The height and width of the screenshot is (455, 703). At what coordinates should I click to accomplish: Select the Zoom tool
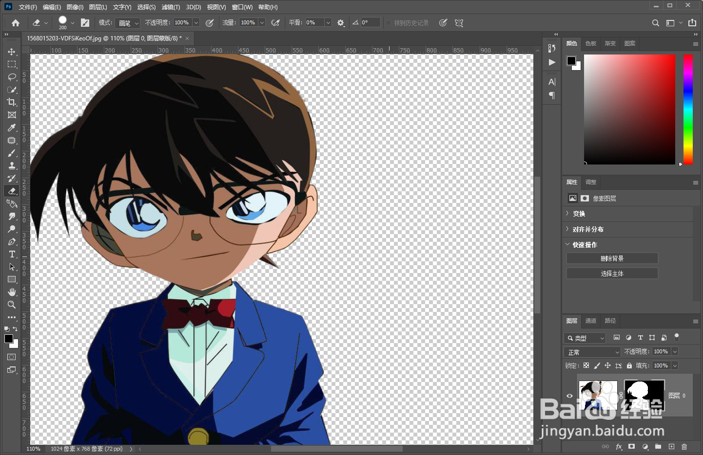pyautogui.click(x=12, y=305)
